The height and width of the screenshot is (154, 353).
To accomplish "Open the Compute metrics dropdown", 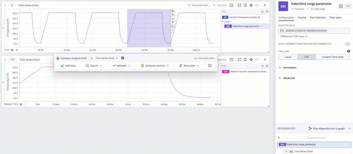I will tap(155, 66).
